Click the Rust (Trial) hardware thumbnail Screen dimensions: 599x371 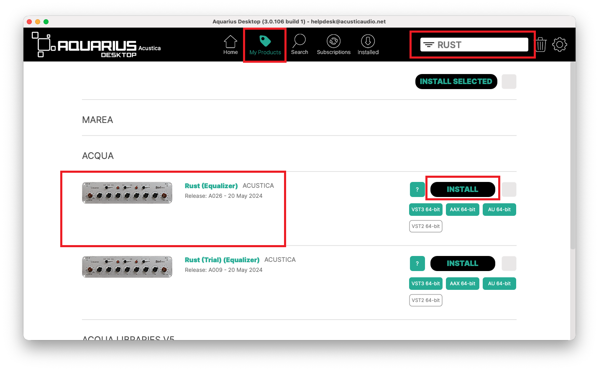127,267
